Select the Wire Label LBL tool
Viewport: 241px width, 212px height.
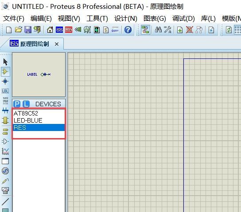coord(5,91)
